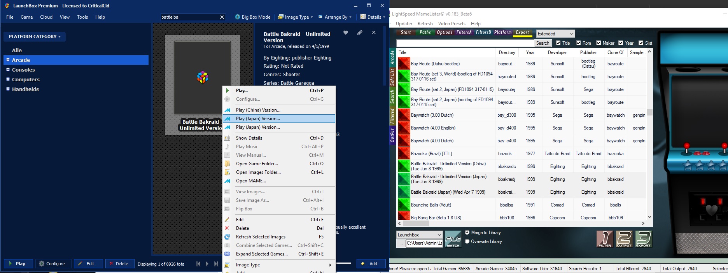Toggle the Maker search checkbox
Viewport: 728px width, 273px height.
[598, 43]
